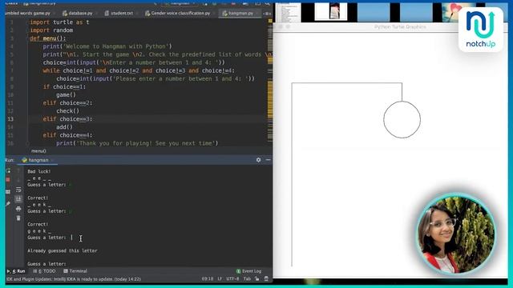The height and width of the screenshot is (288, 513).
Task: Hide the Run tool window
Action: click(x=268, y=160)
